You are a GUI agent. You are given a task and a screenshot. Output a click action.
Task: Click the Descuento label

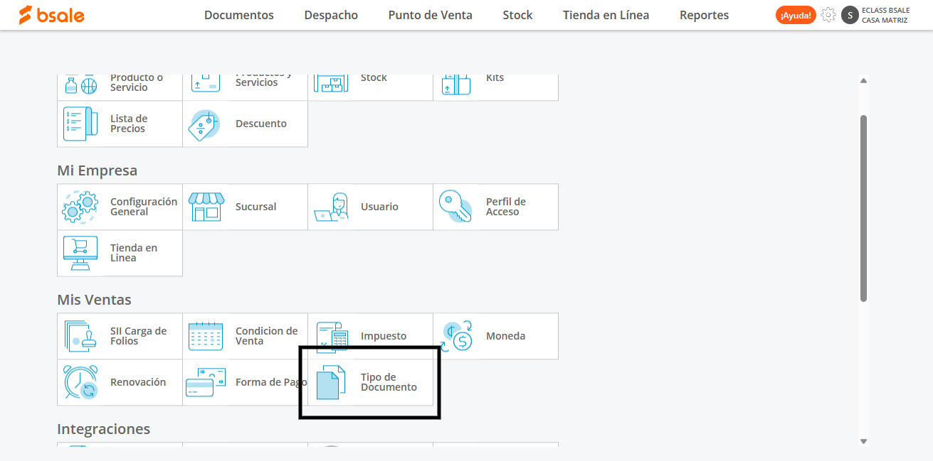point(261,124)
